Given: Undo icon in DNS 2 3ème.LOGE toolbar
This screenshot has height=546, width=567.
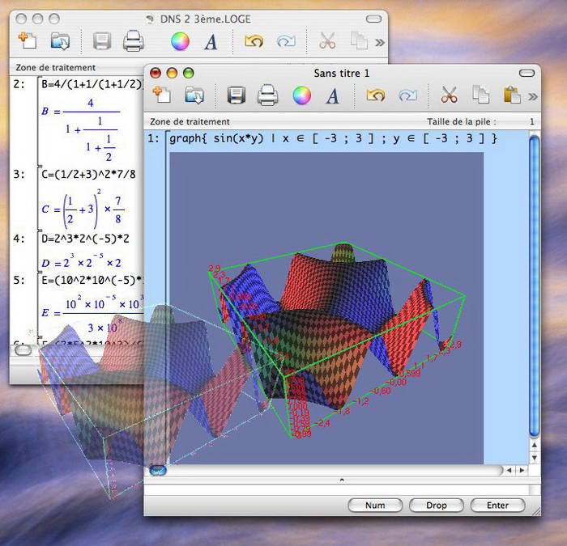Looking at the screenshot, I should pos(254,41).
